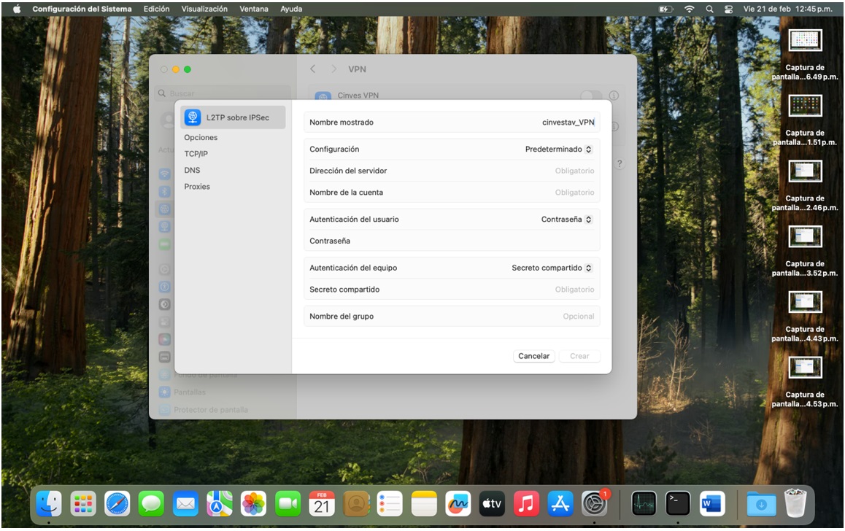This screenshot has width=845, height=531.
Task: Click the Wi-Fi status icon in menu bar
Action: (689, 9)
